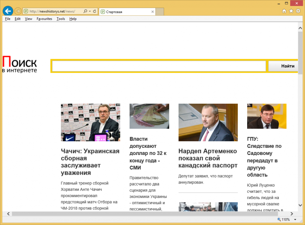The image size is (305, 225).
Task: Open the Нардеп Артеменко passport headline
Action: tap(208, 158)
